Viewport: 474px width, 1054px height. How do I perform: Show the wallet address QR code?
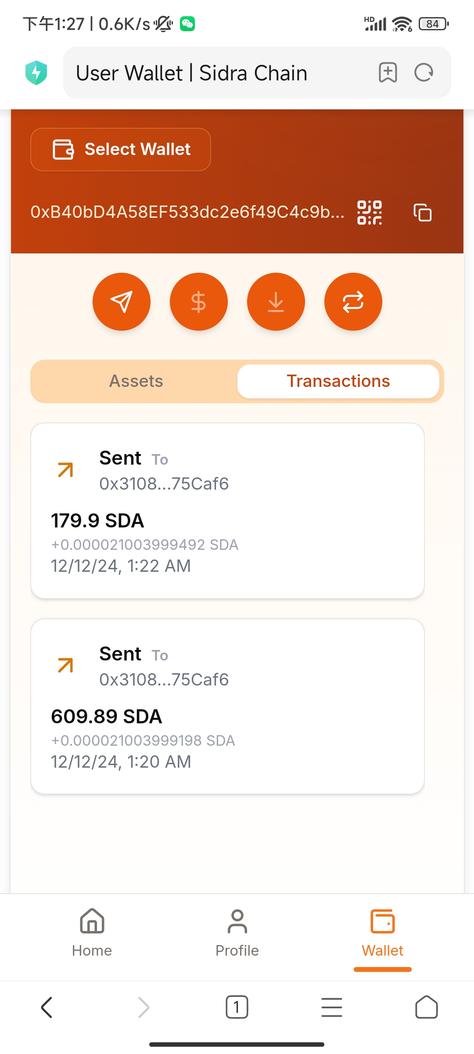370,213
